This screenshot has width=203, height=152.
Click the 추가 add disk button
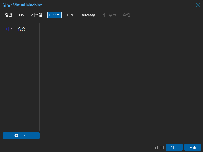[21, 136]
